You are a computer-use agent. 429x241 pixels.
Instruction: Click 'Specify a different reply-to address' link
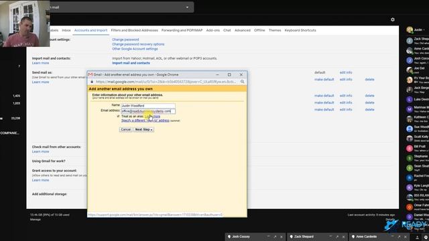click(145, 120)
